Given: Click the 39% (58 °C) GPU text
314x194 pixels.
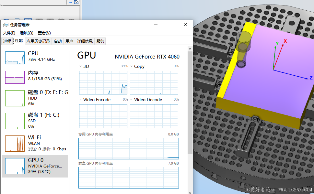Looking at the screenshot, I should click(x=39, y=172).
